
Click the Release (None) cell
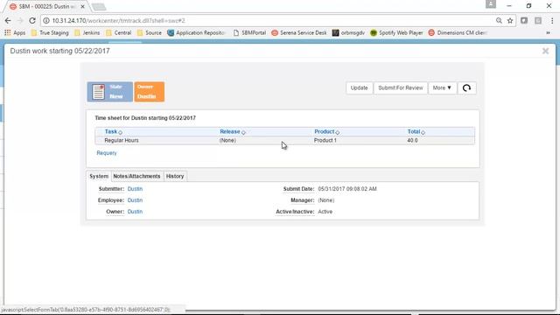[x=227, y=140]
